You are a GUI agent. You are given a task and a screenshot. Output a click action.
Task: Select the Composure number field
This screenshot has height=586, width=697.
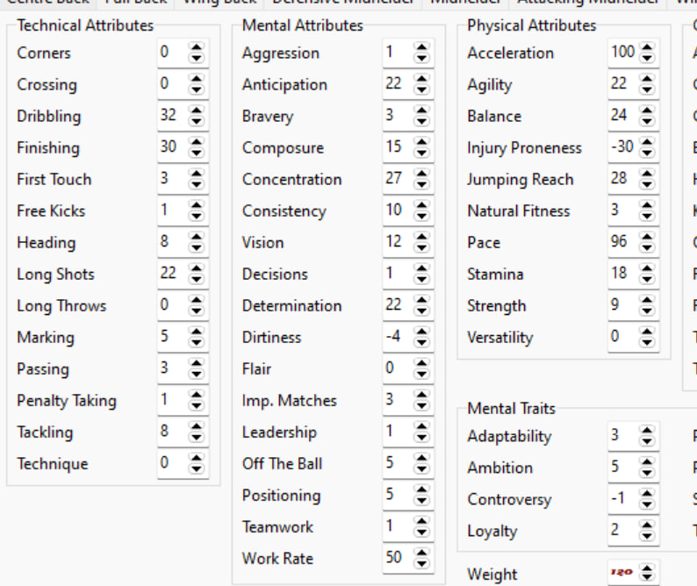coord(397,147)
